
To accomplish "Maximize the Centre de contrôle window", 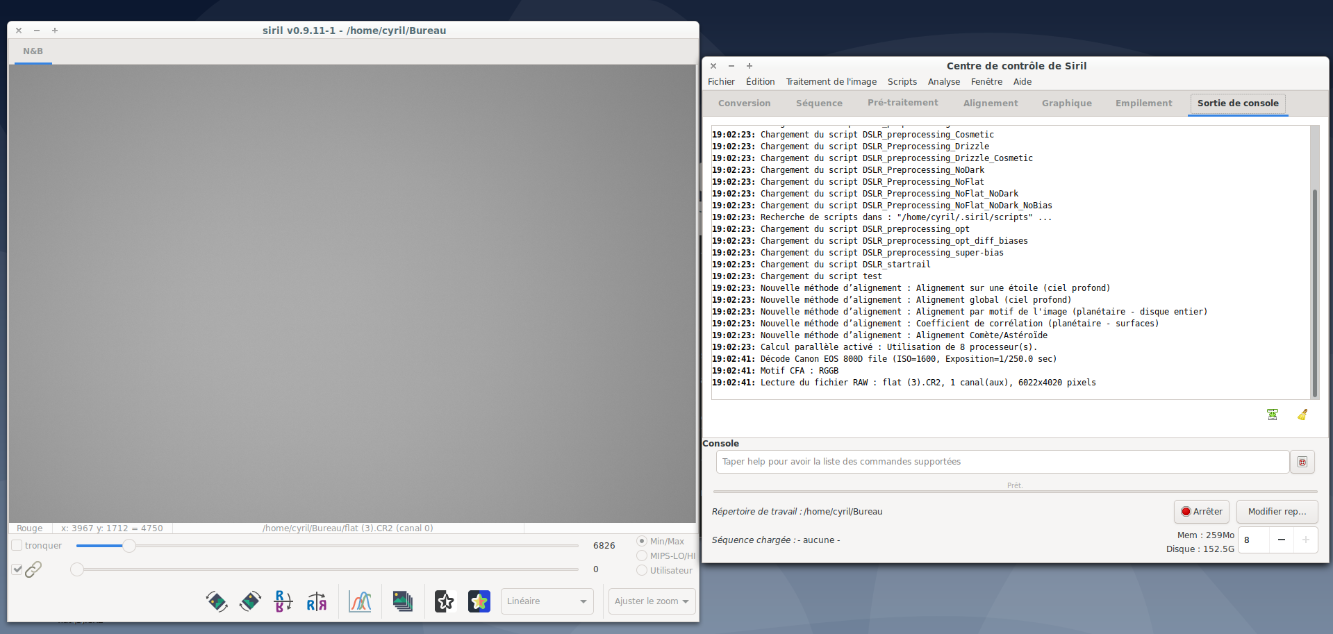I will coord(750,66).
